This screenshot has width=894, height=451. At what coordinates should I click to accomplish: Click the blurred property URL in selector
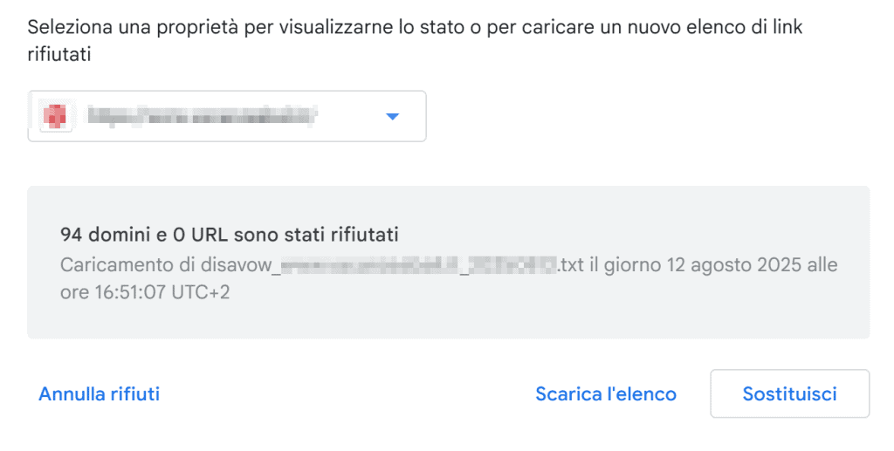click(x=201, y=116)
